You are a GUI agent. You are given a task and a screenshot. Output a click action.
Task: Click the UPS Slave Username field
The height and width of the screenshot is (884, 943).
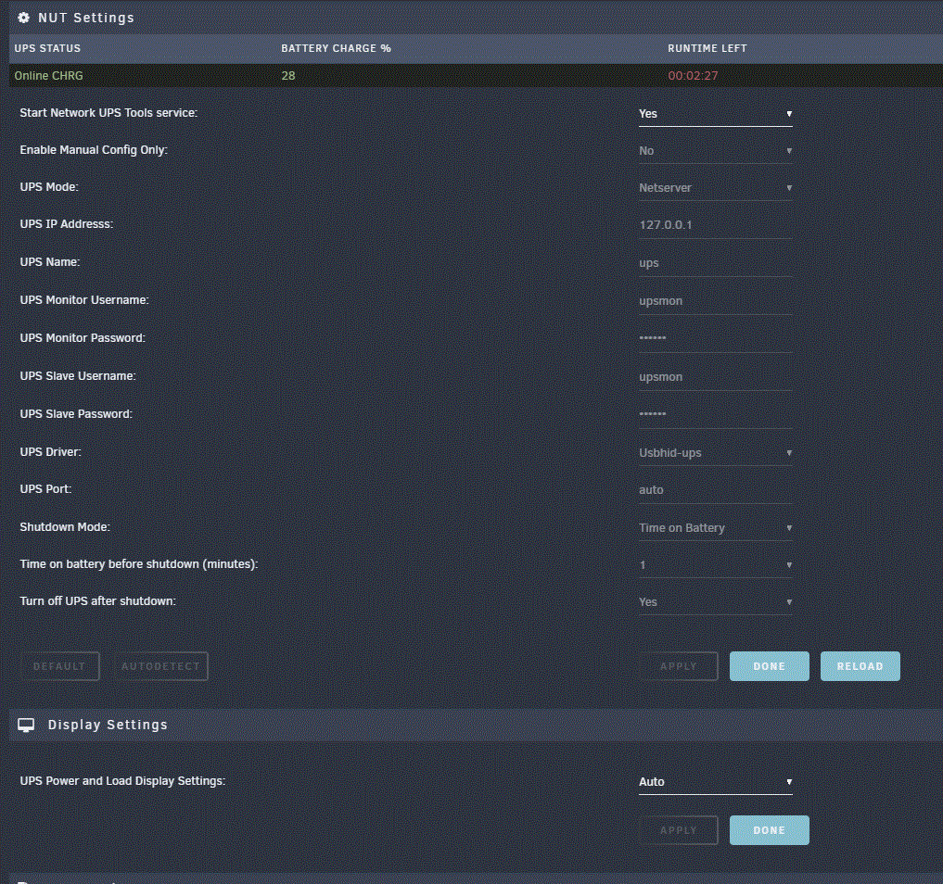pyautogui.click(x=715, y=377)
